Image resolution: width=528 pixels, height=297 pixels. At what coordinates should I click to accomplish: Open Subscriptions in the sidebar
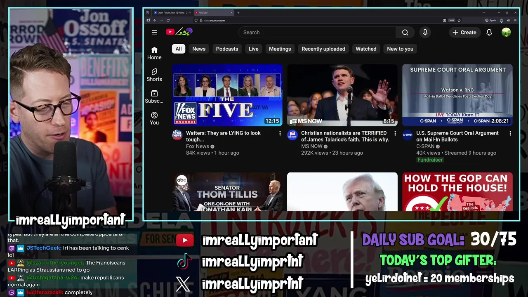coord(154,97)
